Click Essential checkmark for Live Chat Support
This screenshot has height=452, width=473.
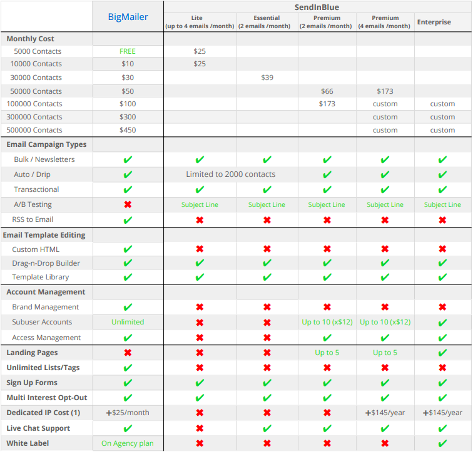[x=267, y=428]
